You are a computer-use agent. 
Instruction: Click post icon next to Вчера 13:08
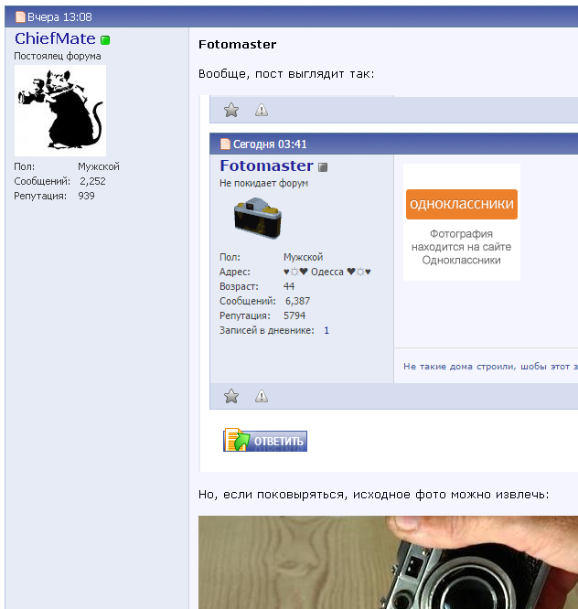coord(20,16)
